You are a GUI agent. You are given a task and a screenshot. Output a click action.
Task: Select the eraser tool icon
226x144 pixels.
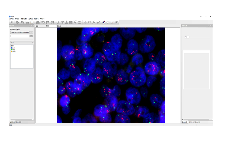(108, 22)
